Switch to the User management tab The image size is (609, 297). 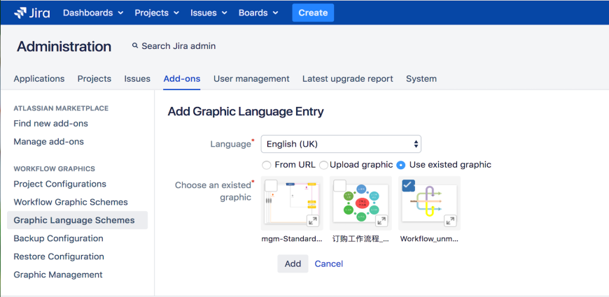tap(251, 79)
